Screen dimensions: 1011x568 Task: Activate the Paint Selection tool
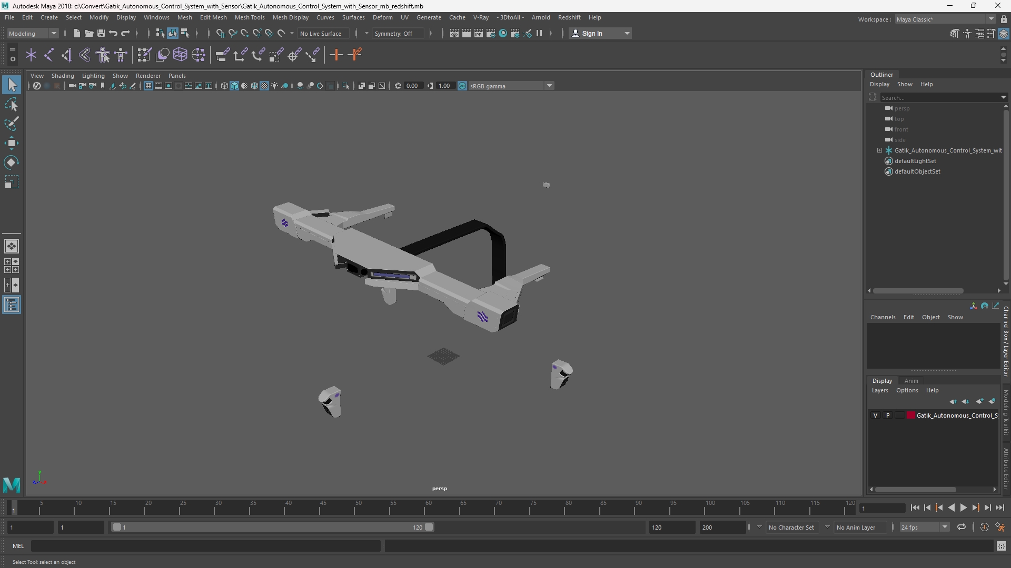click(12, 124)
